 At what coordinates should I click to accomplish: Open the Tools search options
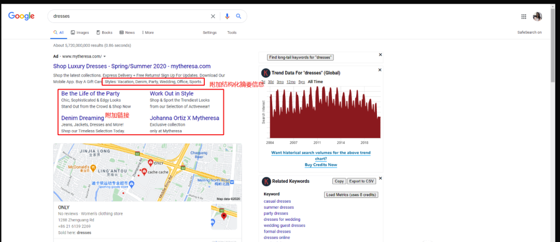pyautogui.click(x=231, y=33)
